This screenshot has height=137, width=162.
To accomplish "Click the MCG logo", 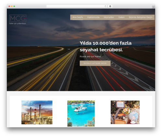I will point(18,18).
